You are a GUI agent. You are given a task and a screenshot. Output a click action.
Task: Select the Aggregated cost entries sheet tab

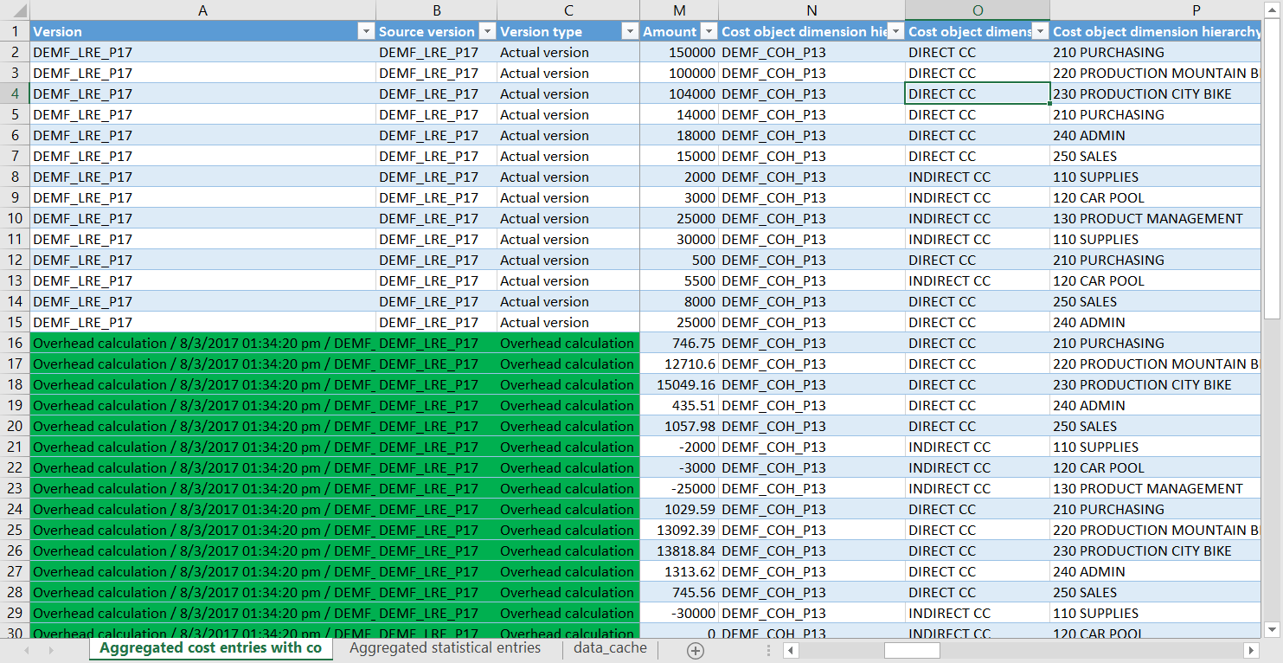[x=210, y=648]
